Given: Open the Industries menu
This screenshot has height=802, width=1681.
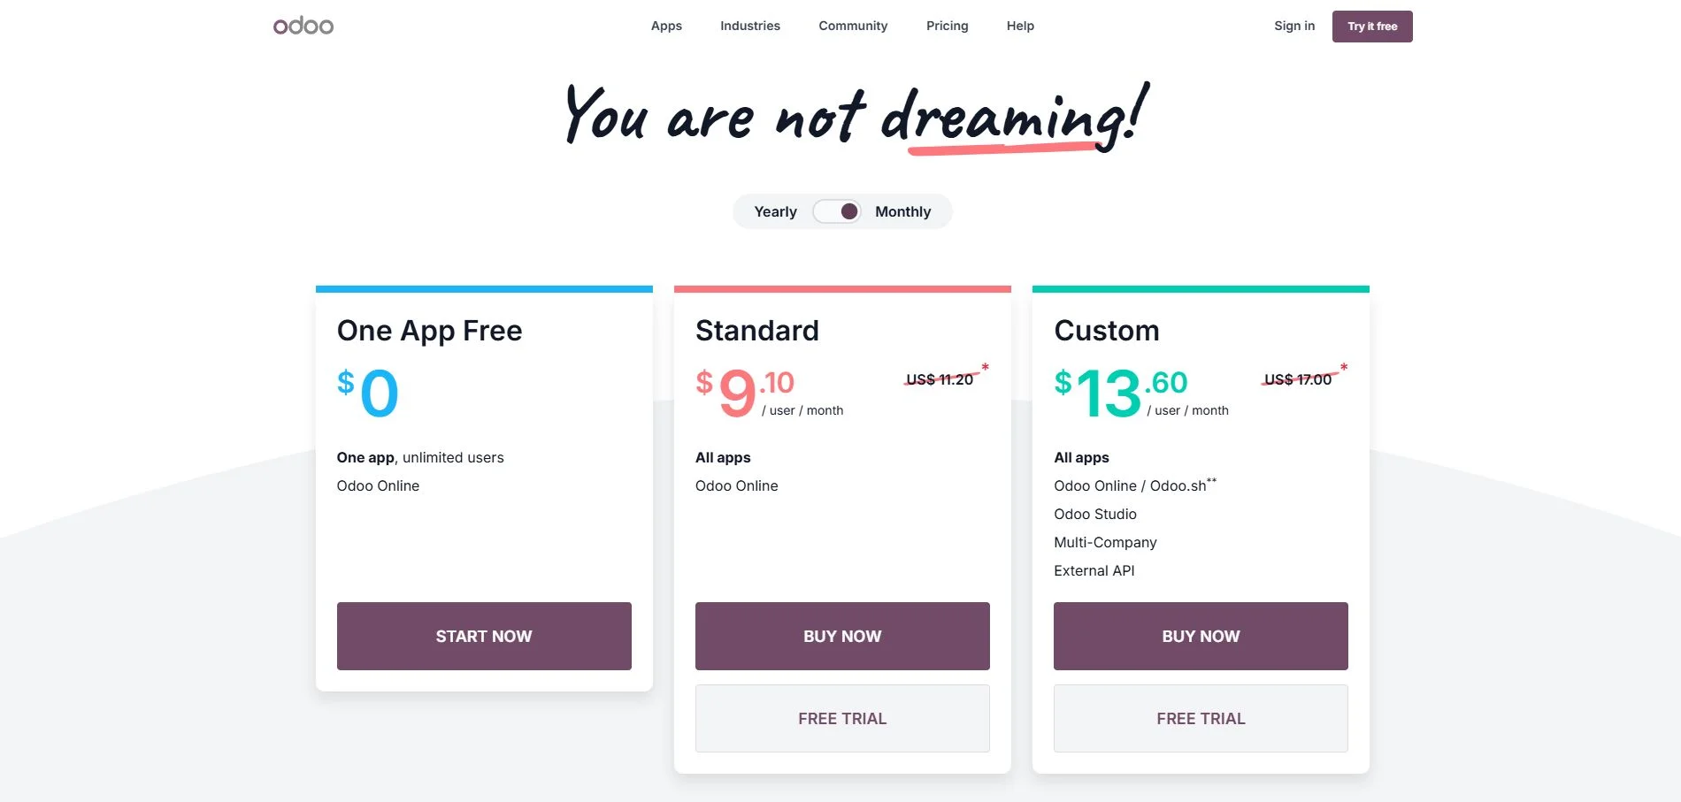Looking at the screenshot, I should [749, 26].
